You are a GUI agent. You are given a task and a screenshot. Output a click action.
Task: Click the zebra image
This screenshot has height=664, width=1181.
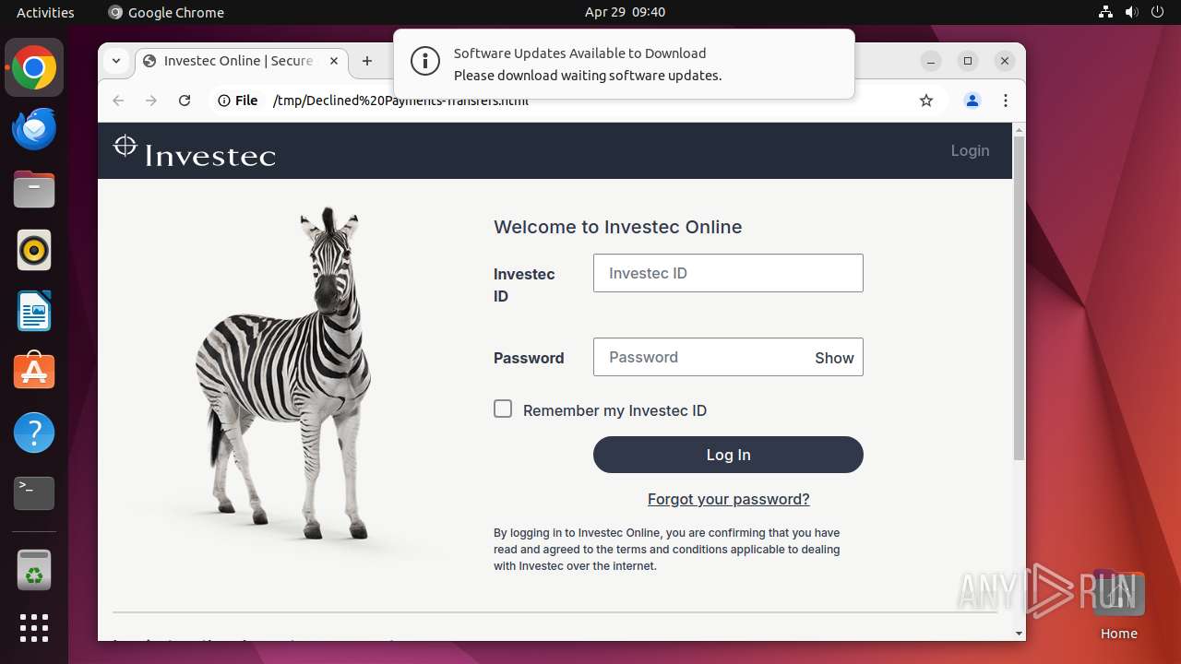[284, 373]
